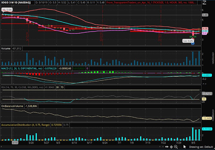Click the 7/1 date on time axis
Screen dimensions: 215x150
120,143
